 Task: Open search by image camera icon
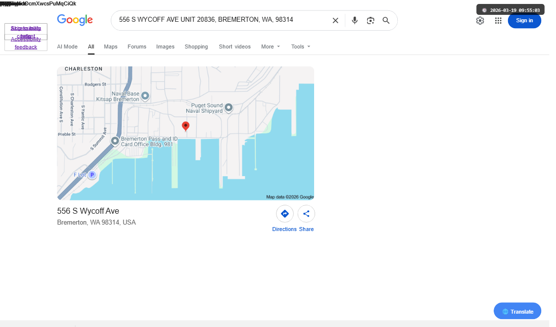click(371, 21)
